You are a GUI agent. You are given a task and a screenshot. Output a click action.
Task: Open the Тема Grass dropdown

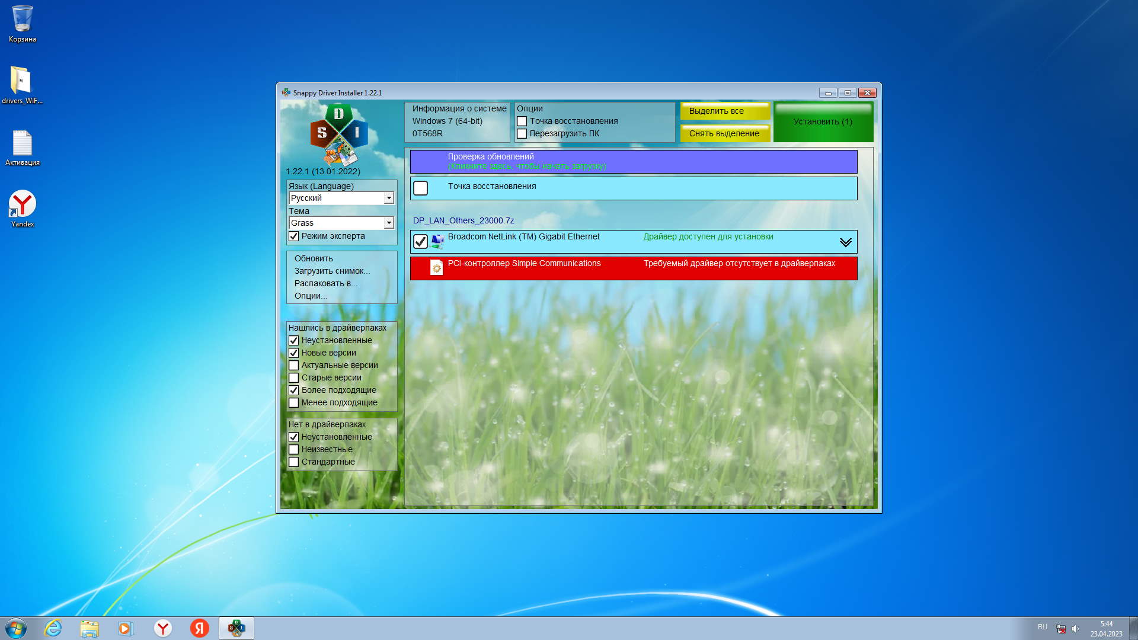tap(389, 223)
